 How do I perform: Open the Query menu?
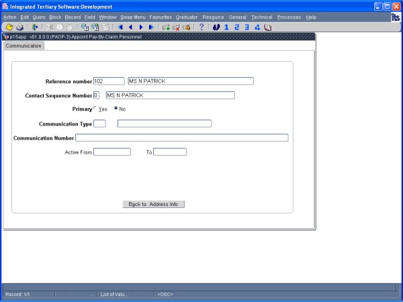point(39,17)
